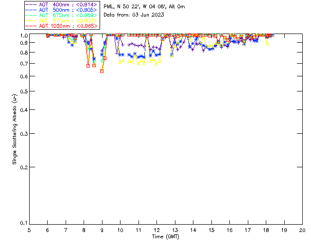Click the x-axis label 15
This screenshot has height=249, width=311.
pos(211,230)
